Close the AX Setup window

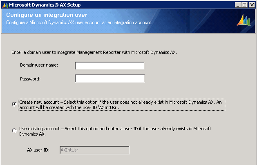point(252,5)
